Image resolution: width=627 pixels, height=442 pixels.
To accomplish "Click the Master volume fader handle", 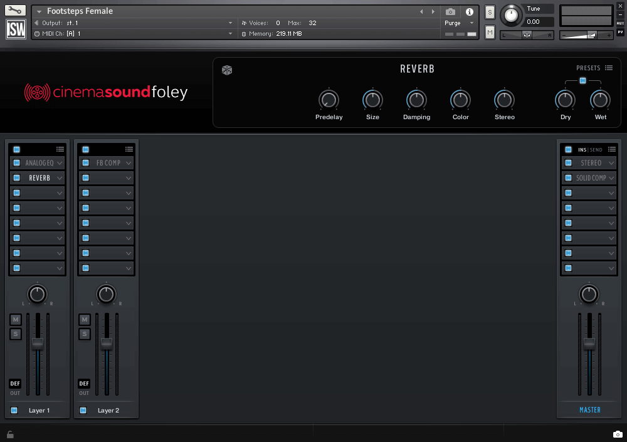I will (x=589, y=344).
